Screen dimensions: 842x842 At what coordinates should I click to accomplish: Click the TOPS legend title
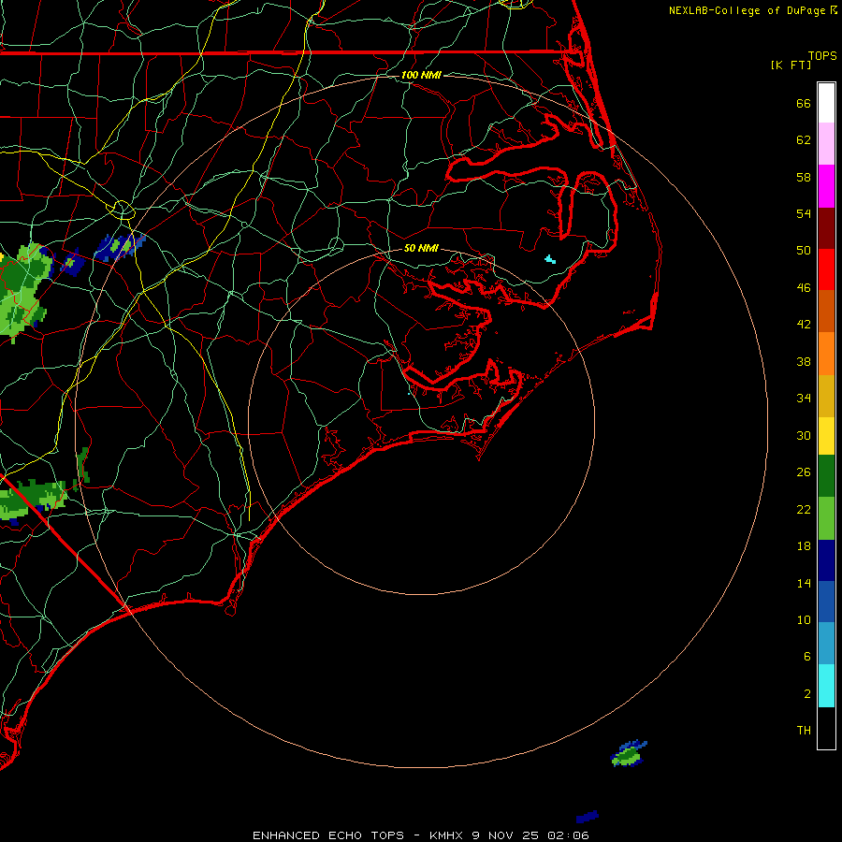(822, 56)
